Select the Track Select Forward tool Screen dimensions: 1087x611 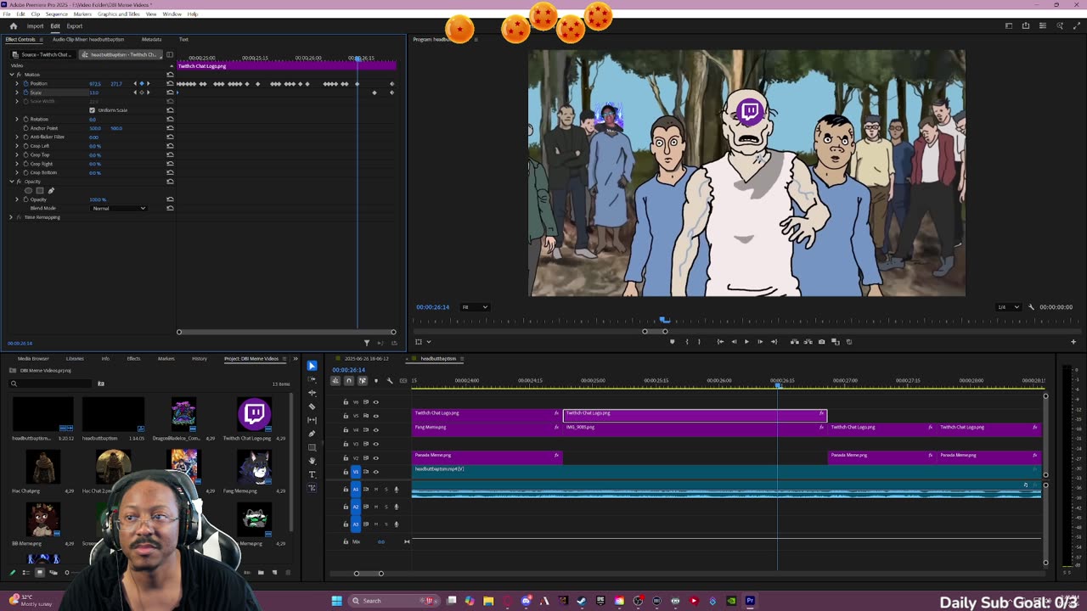312,379
